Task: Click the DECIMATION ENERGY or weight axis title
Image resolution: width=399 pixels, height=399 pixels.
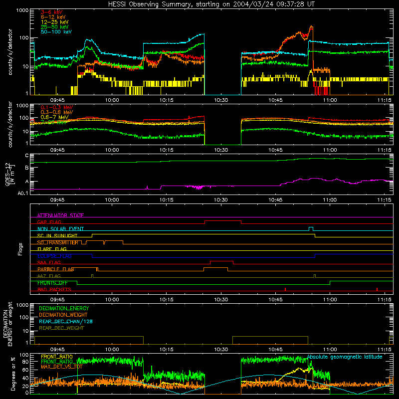Action: click(7, 324)
